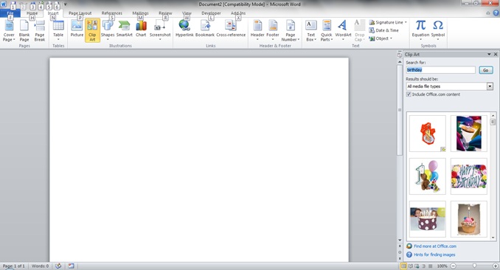Click the Go search button
Viewport: 500px width, 270px height.
pos(486,70)
